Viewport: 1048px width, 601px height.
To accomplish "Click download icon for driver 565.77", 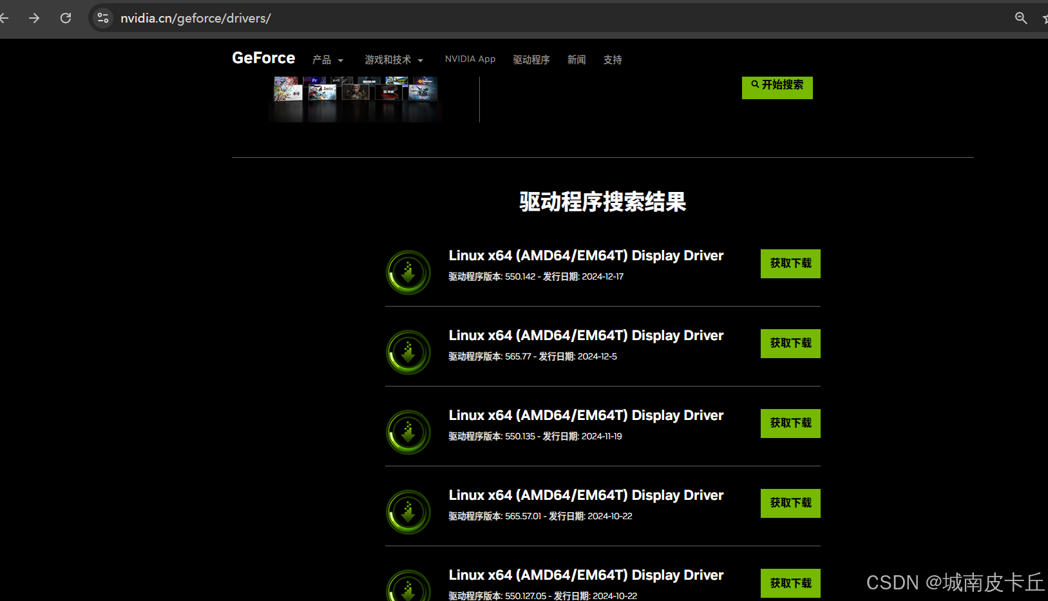I will [x=408, y=352].
